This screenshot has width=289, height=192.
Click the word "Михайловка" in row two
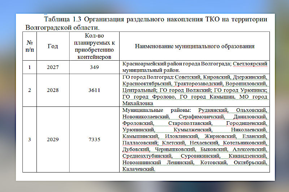tap(137, 103)
